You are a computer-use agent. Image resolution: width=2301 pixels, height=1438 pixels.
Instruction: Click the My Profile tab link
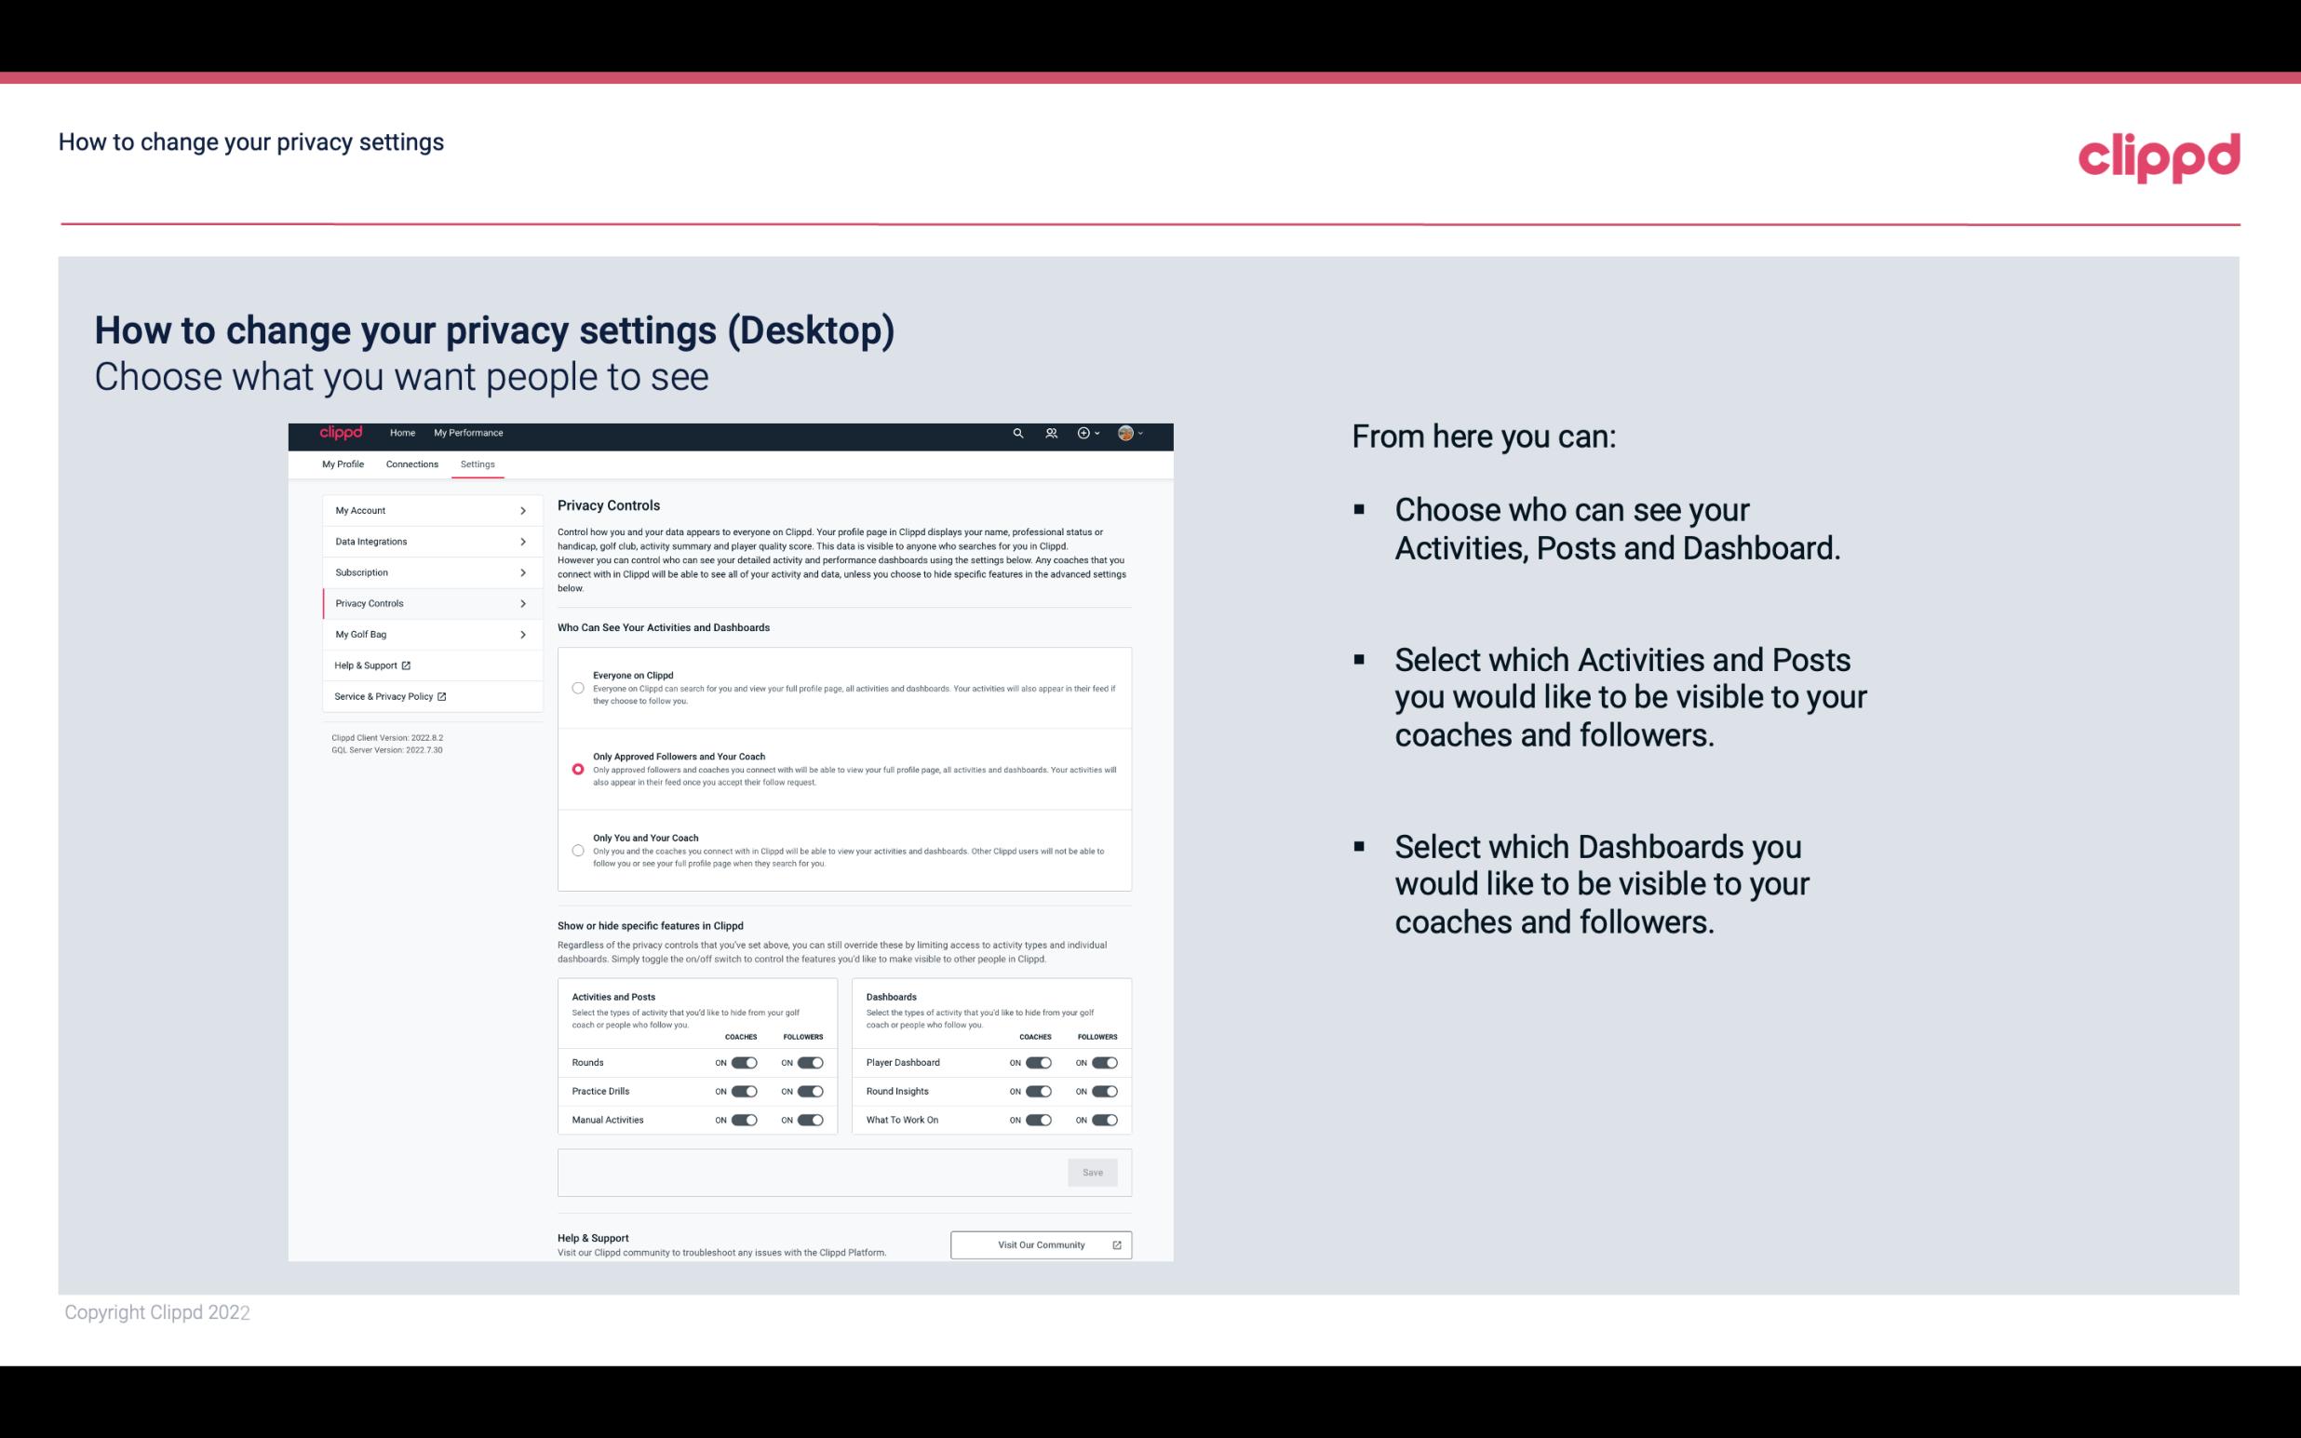pos(343,464)
